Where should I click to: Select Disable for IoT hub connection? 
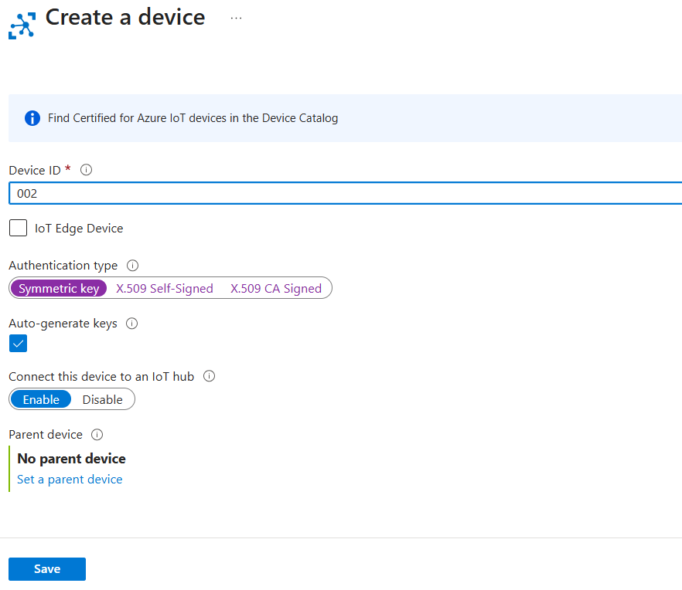pyautogui.click(x=103, y=399)
